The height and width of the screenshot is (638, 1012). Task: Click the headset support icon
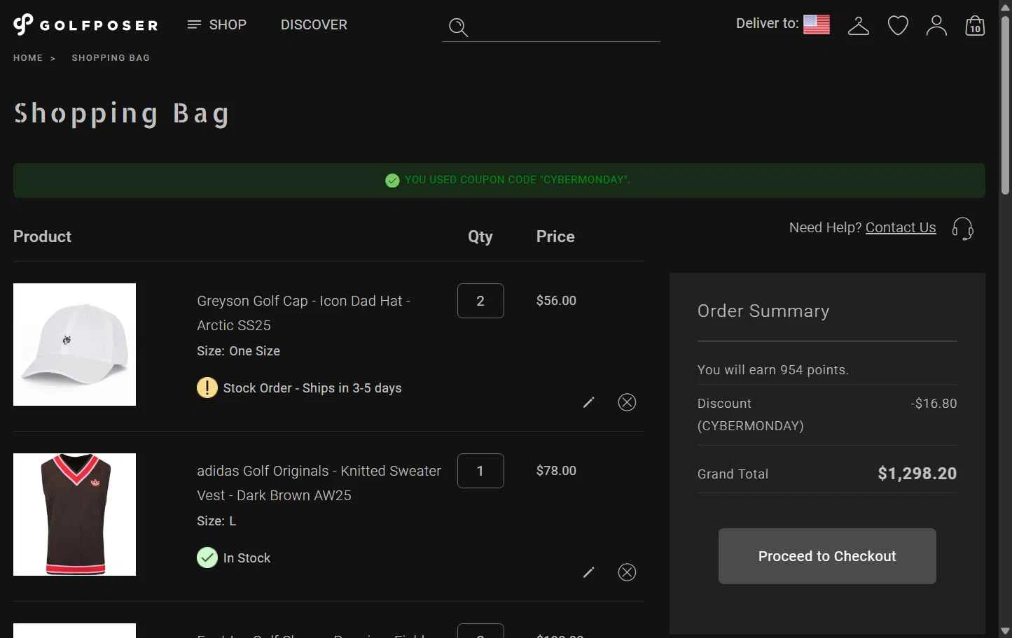pyautogui.click(x=963, y=228)
